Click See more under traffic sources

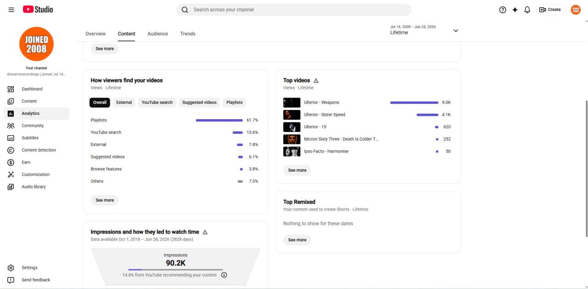(x=105, y=200)
